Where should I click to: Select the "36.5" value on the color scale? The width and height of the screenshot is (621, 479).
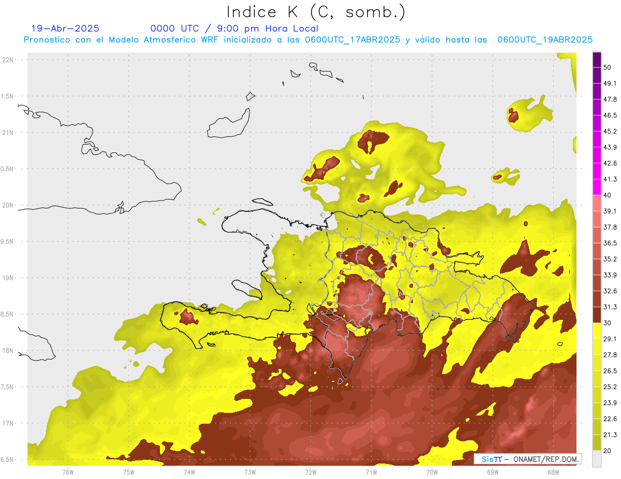(x=610, y=243)
